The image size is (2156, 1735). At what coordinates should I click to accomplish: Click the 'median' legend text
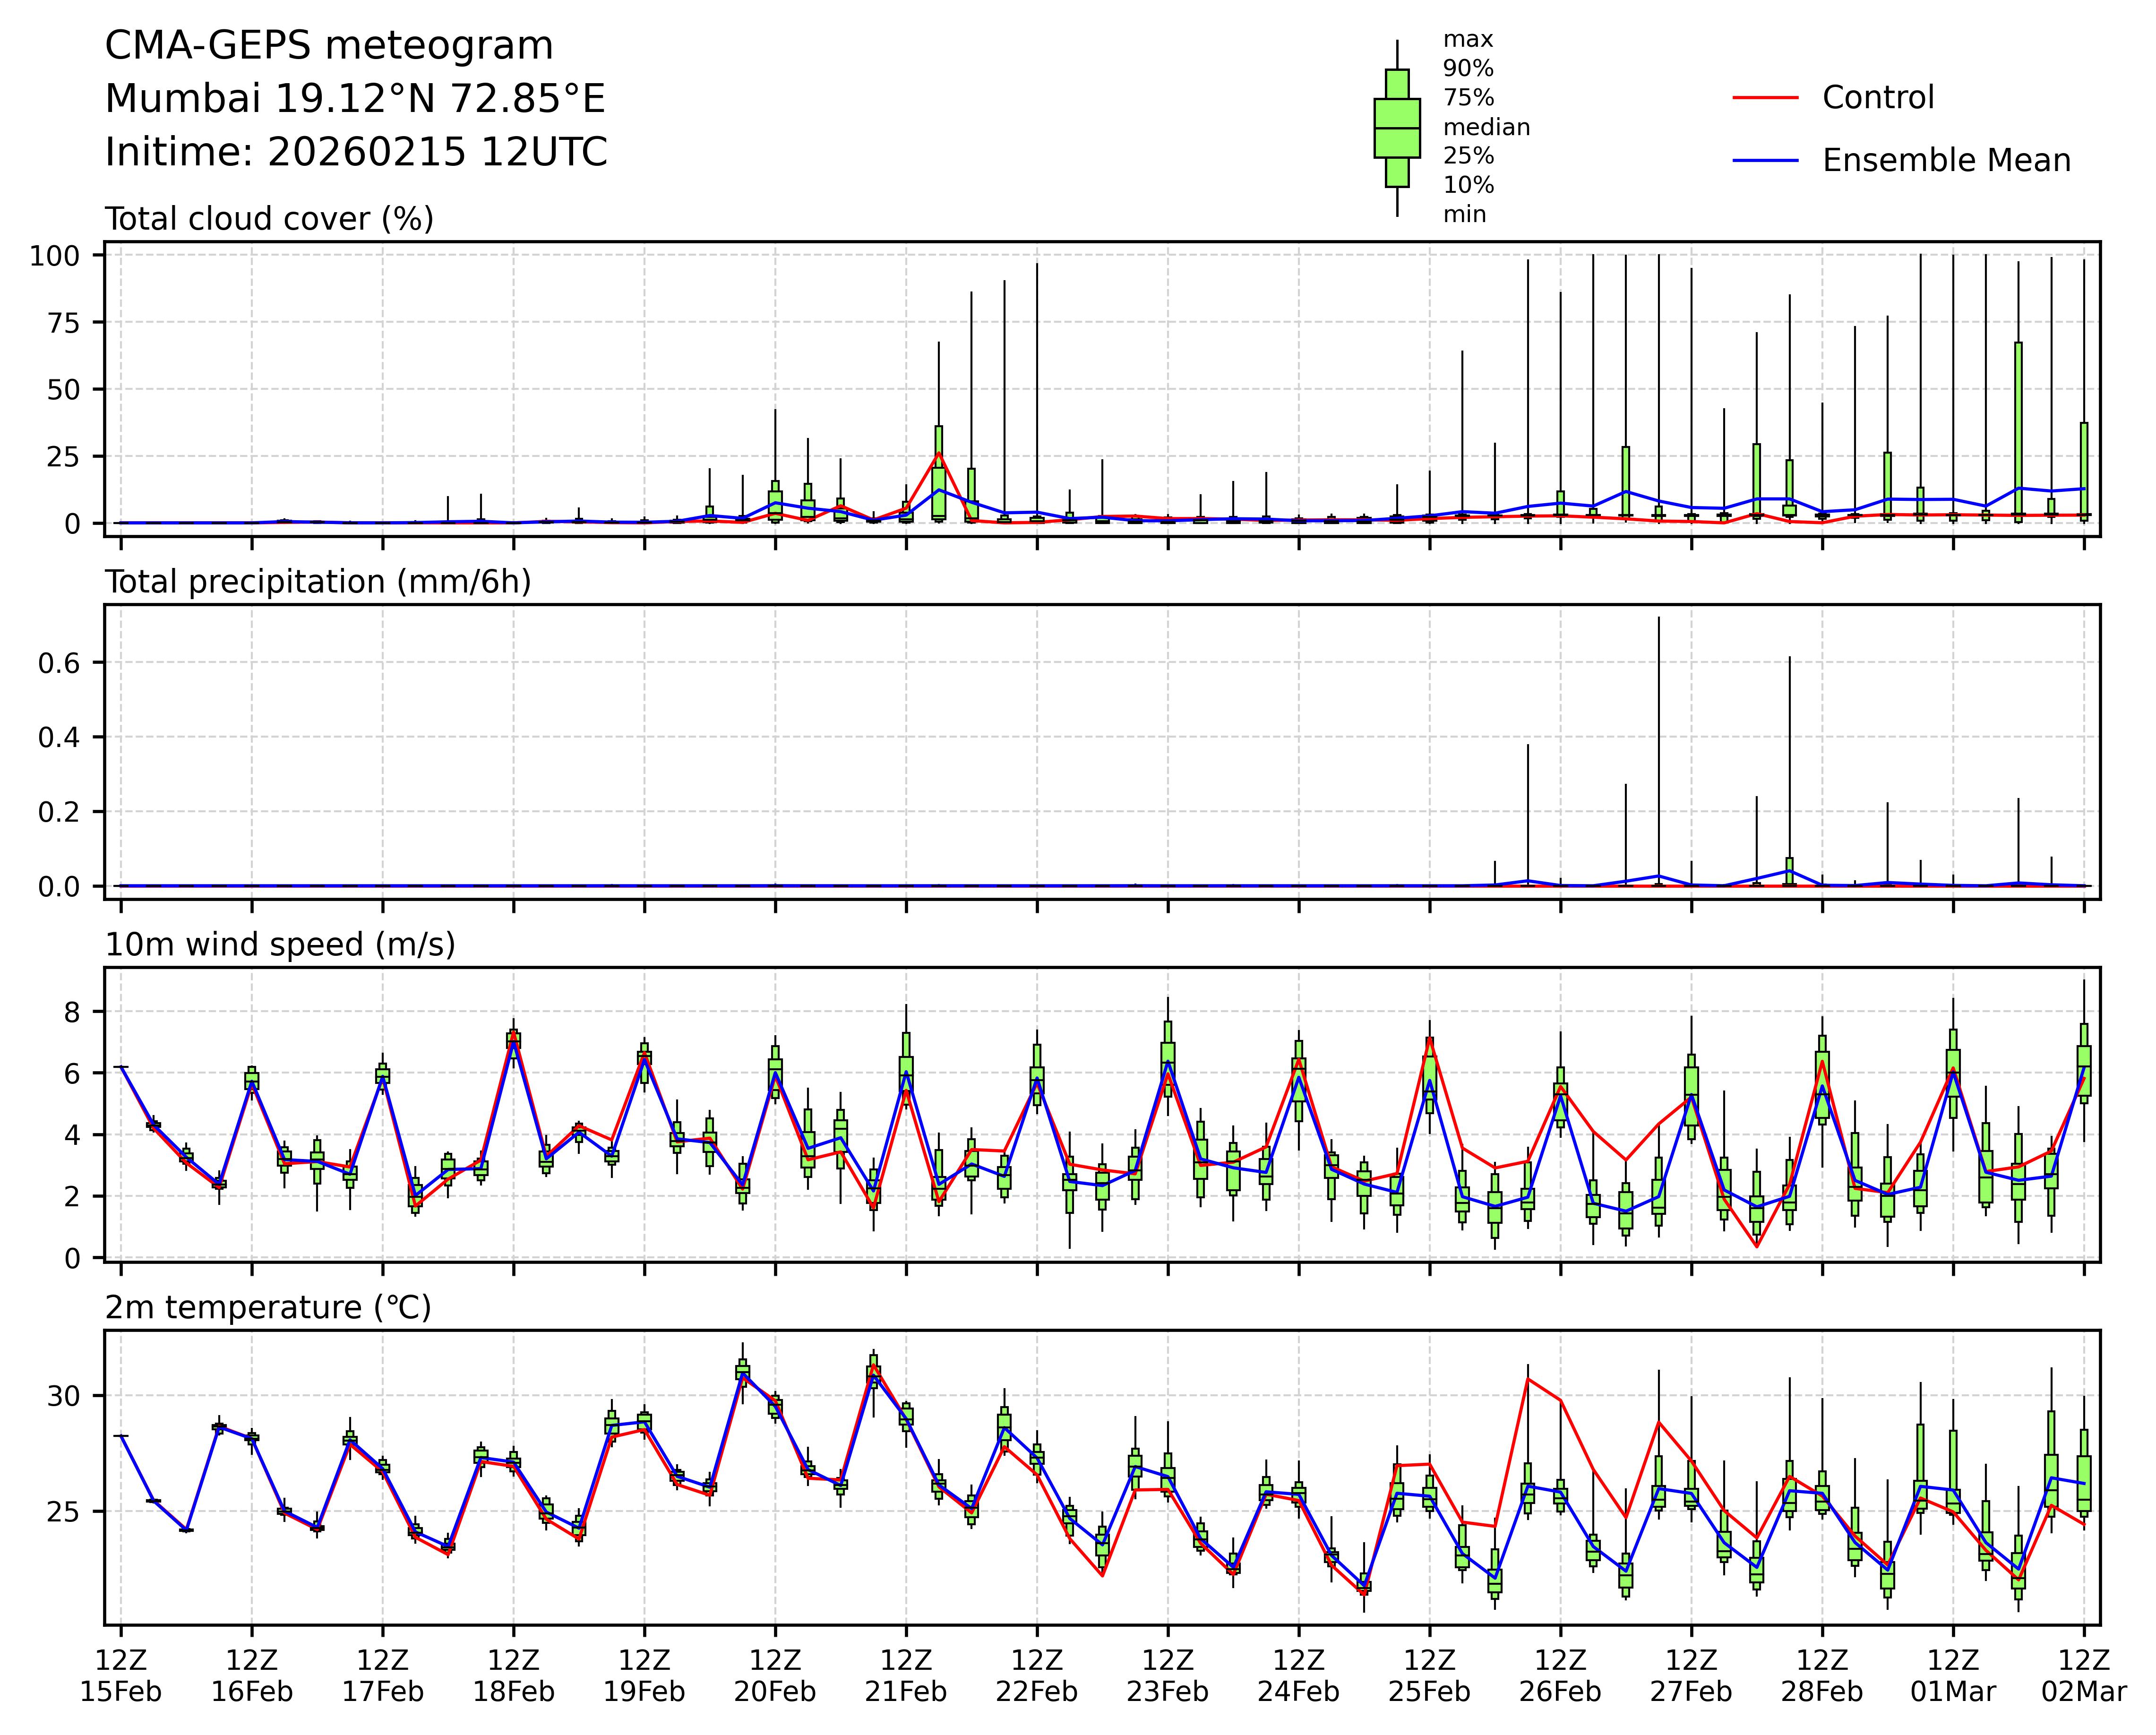click(1486, 128)
